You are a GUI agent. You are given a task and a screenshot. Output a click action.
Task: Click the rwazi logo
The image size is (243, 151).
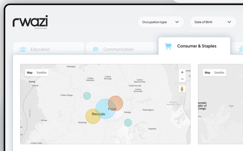tap(30, 22)
